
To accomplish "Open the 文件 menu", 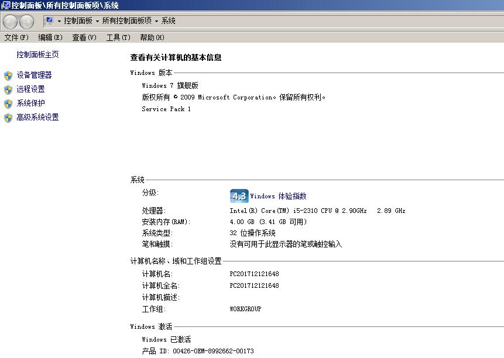I will click(15, 36).
